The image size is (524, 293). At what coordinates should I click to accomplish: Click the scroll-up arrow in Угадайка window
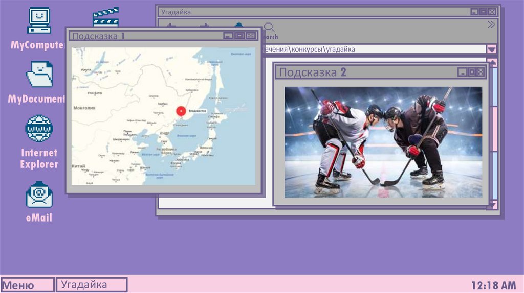tap(492, 62)
